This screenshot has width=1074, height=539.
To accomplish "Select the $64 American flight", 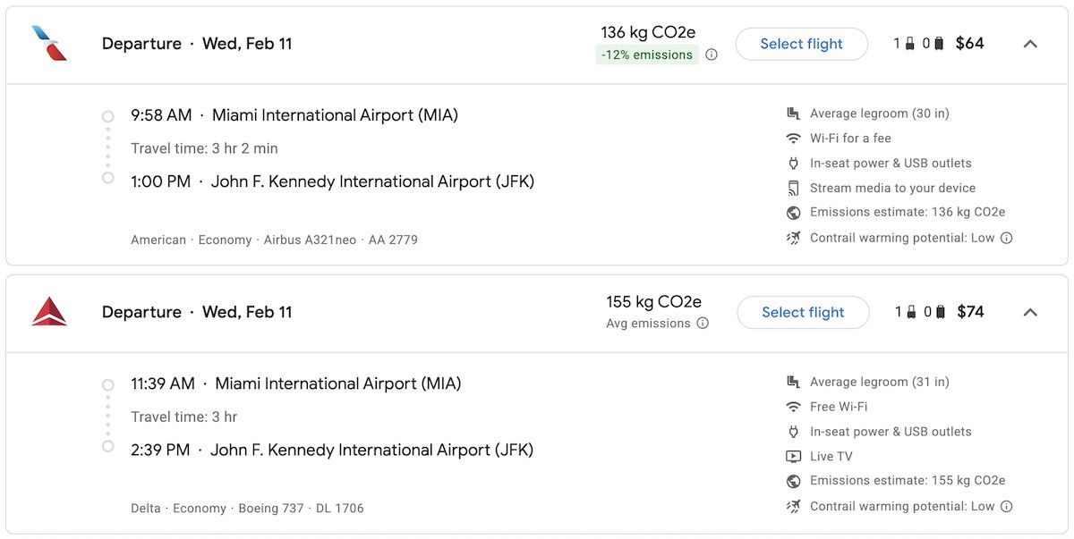I will (801, 44).
